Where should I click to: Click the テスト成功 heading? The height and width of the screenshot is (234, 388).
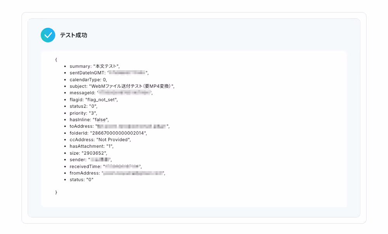pyautogui.click(x=73, y=35)
